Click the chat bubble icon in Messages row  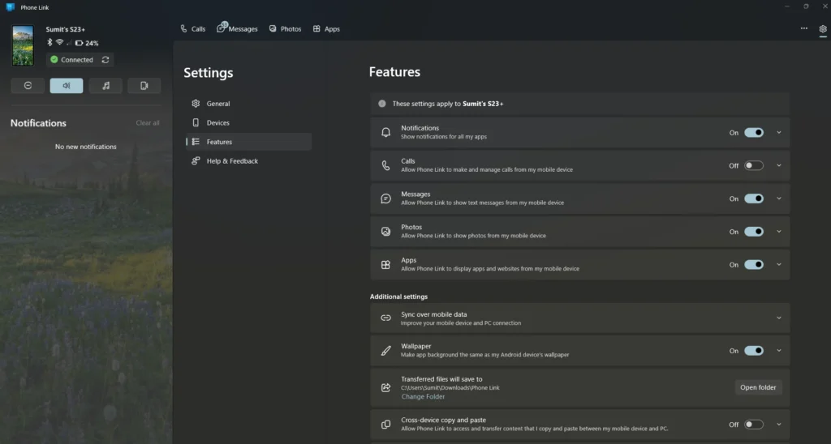coord(385,199)
